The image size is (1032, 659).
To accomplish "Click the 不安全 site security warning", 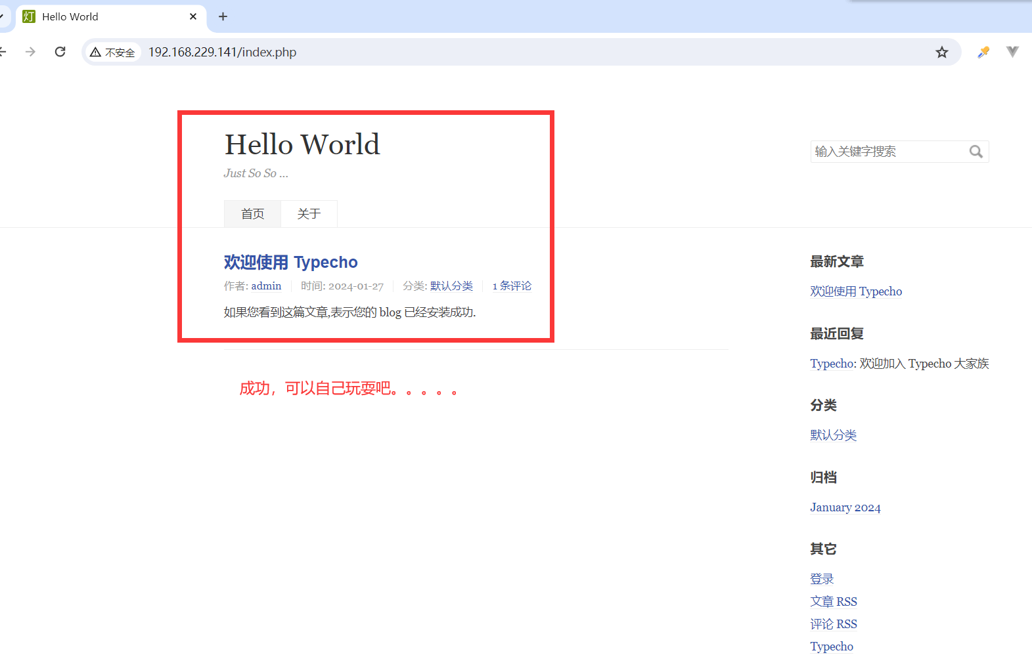I will pos(113,53).
